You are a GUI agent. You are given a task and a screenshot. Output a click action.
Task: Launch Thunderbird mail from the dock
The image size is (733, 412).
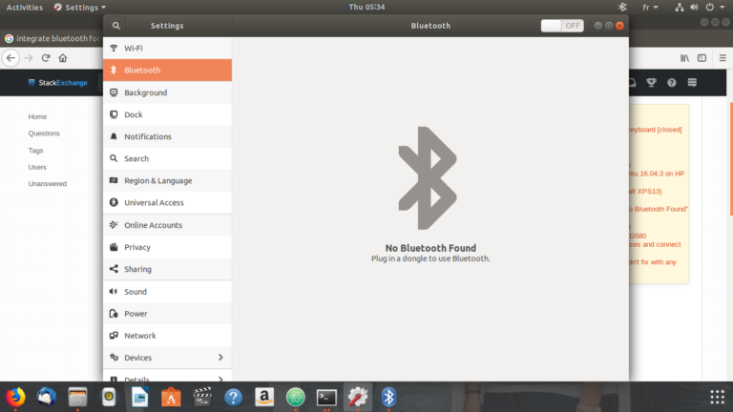47,397
